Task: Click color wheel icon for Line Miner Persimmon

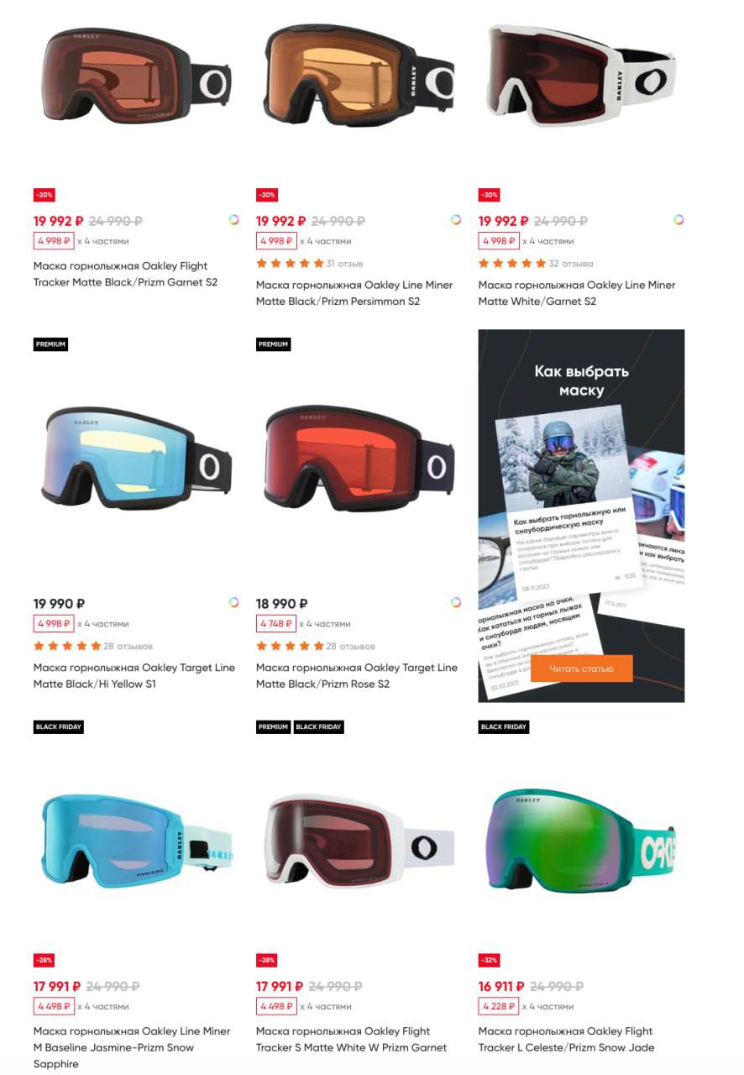Action: 456,220
